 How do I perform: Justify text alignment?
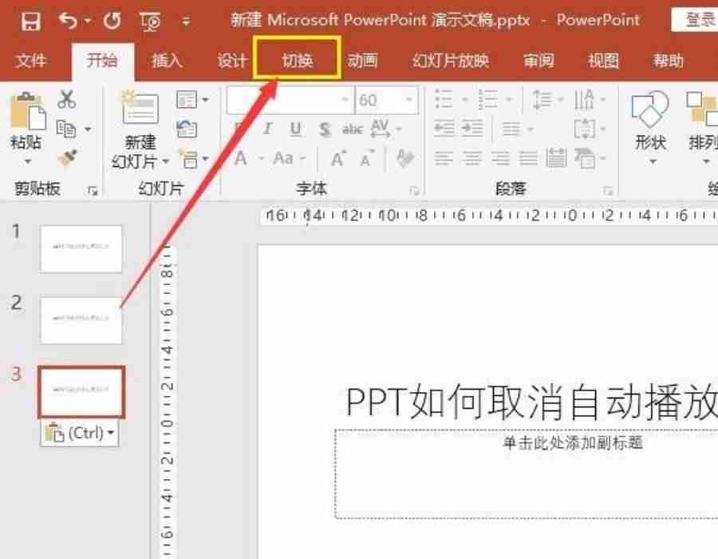click(x=528, y=159)
